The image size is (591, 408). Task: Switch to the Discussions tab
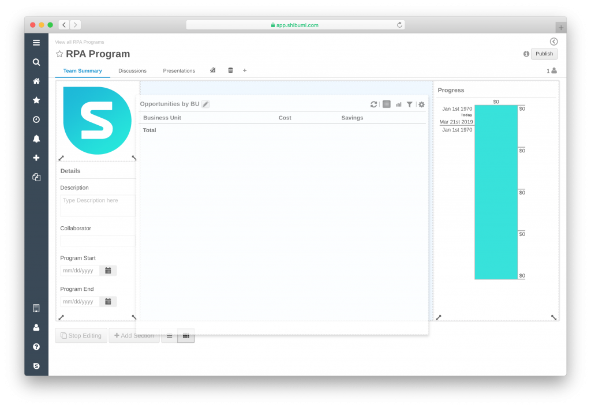(132, 71)
